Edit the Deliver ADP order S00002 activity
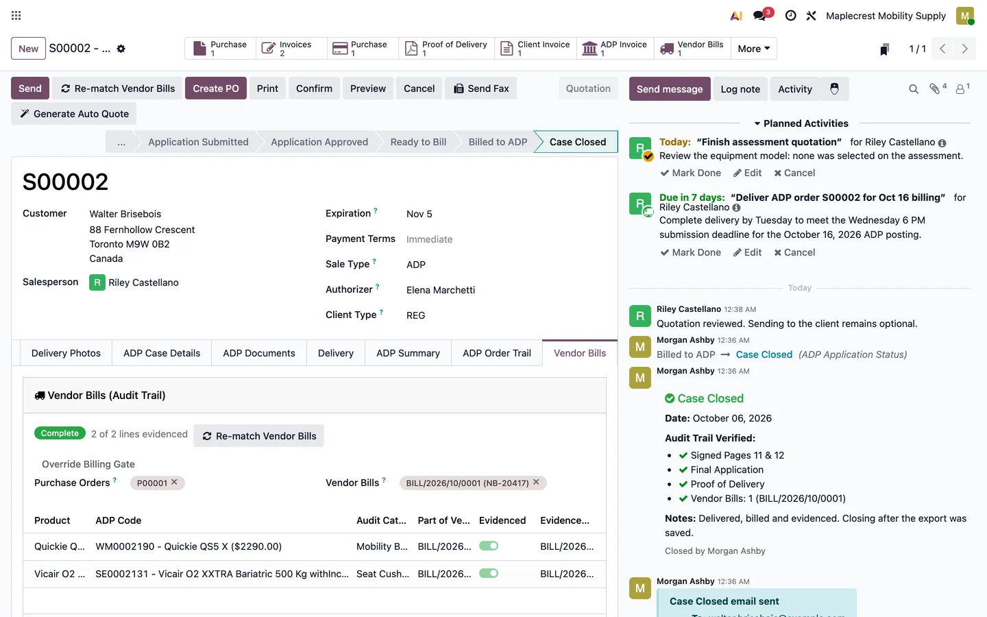 748,252
